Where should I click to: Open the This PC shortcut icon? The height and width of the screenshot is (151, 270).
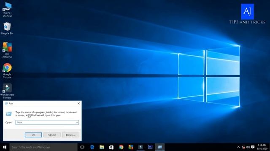(7, 9)
